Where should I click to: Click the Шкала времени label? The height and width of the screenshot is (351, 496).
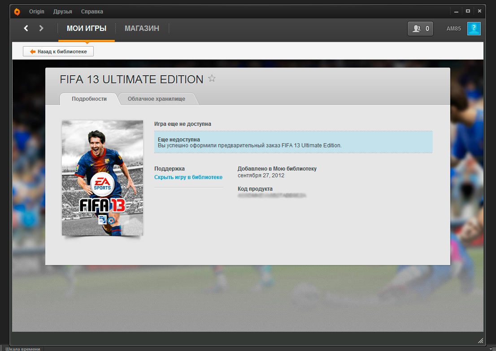tap(23, 349)
